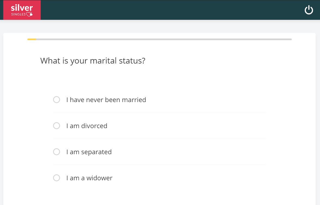Screen dimensions: 320x205
Task: Click the 'I am a widower' option text
Action: [89, 178]
